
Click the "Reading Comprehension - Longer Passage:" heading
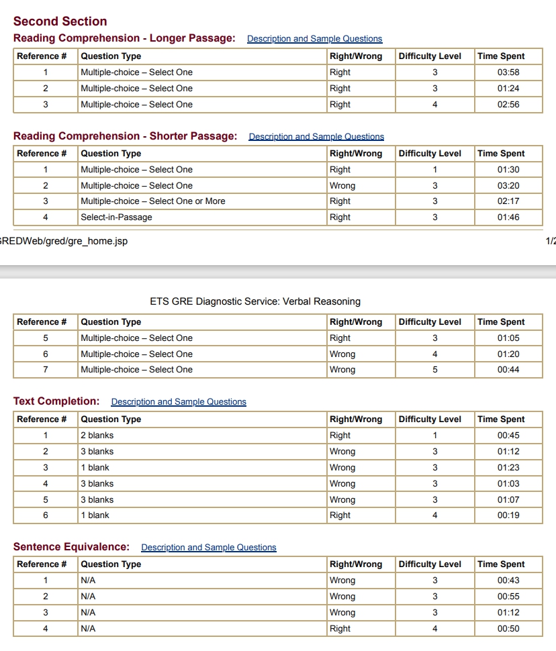click(124, 38)
